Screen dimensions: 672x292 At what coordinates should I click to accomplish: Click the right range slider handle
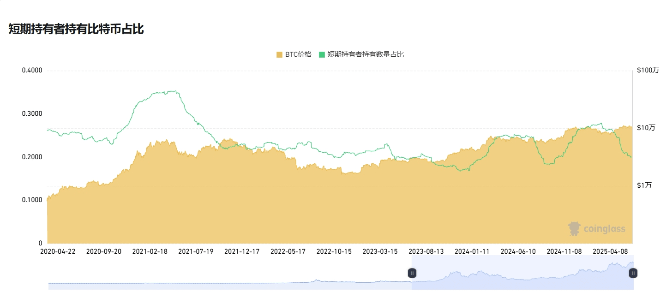[633, 273]
